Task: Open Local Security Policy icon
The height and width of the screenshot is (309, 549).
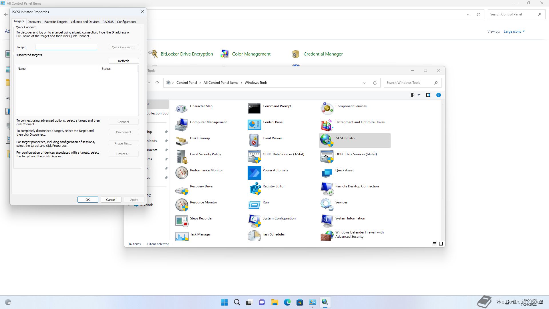Action: coord(182,157)
